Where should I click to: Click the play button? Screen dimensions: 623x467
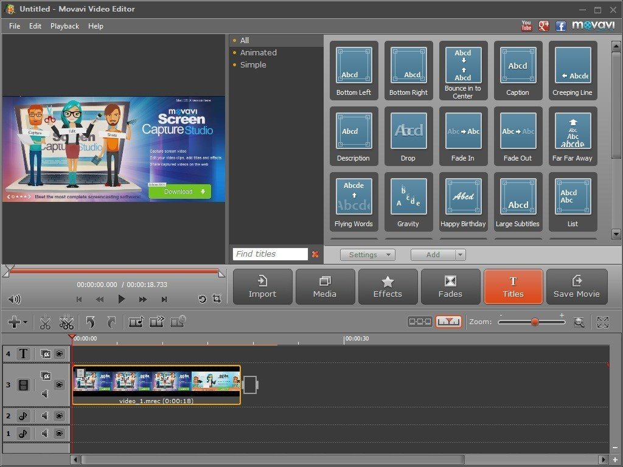[x=122, y=299]
